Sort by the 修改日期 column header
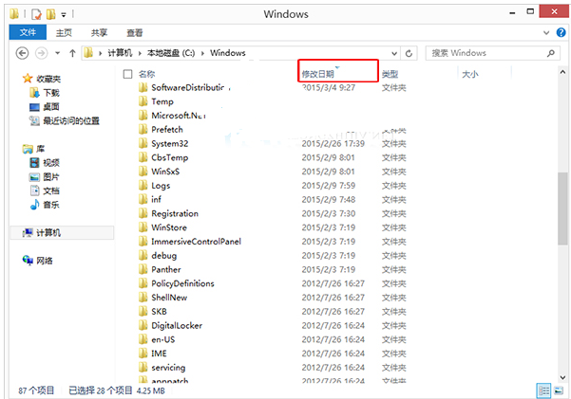571x399 pixels. pyautogui.click(x=318, y=74)
